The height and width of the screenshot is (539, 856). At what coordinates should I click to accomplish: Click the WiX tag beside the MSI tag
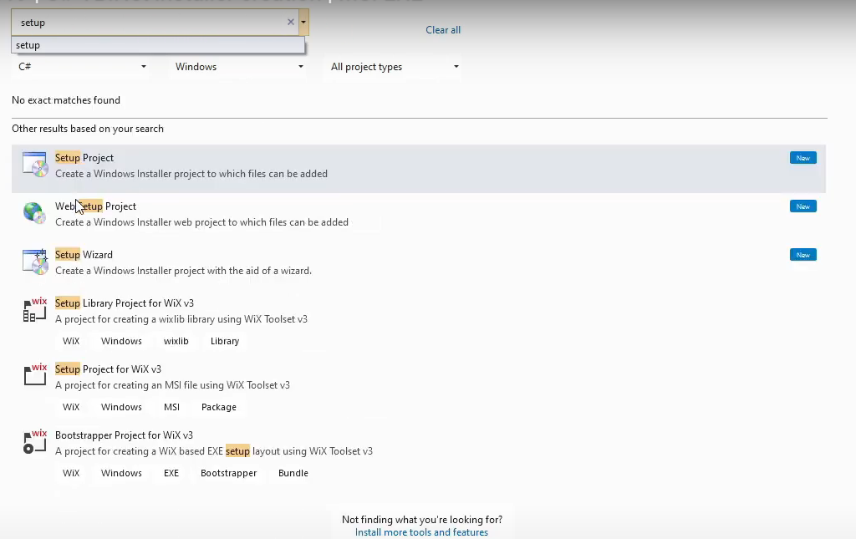71,407
